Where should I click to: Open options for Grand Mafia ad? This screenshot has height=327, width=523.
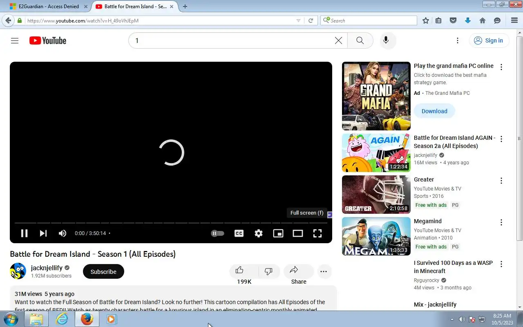point(501,67)
